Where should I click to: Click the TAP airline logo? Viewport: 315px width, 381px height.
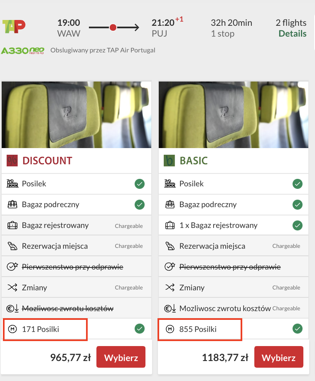pyautogui.click(x=14, y=27)
